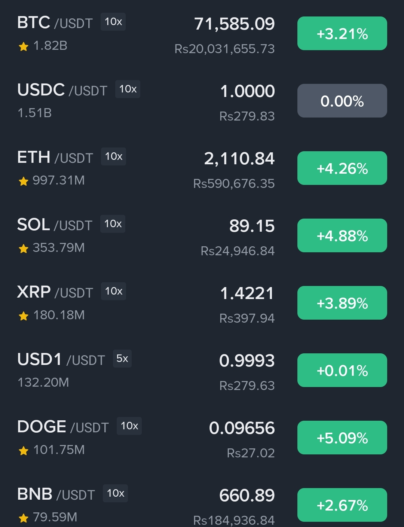Click the 10x leverage tag beside ETH
This screenshot has height=527, width=404.
tap(114, 156)
